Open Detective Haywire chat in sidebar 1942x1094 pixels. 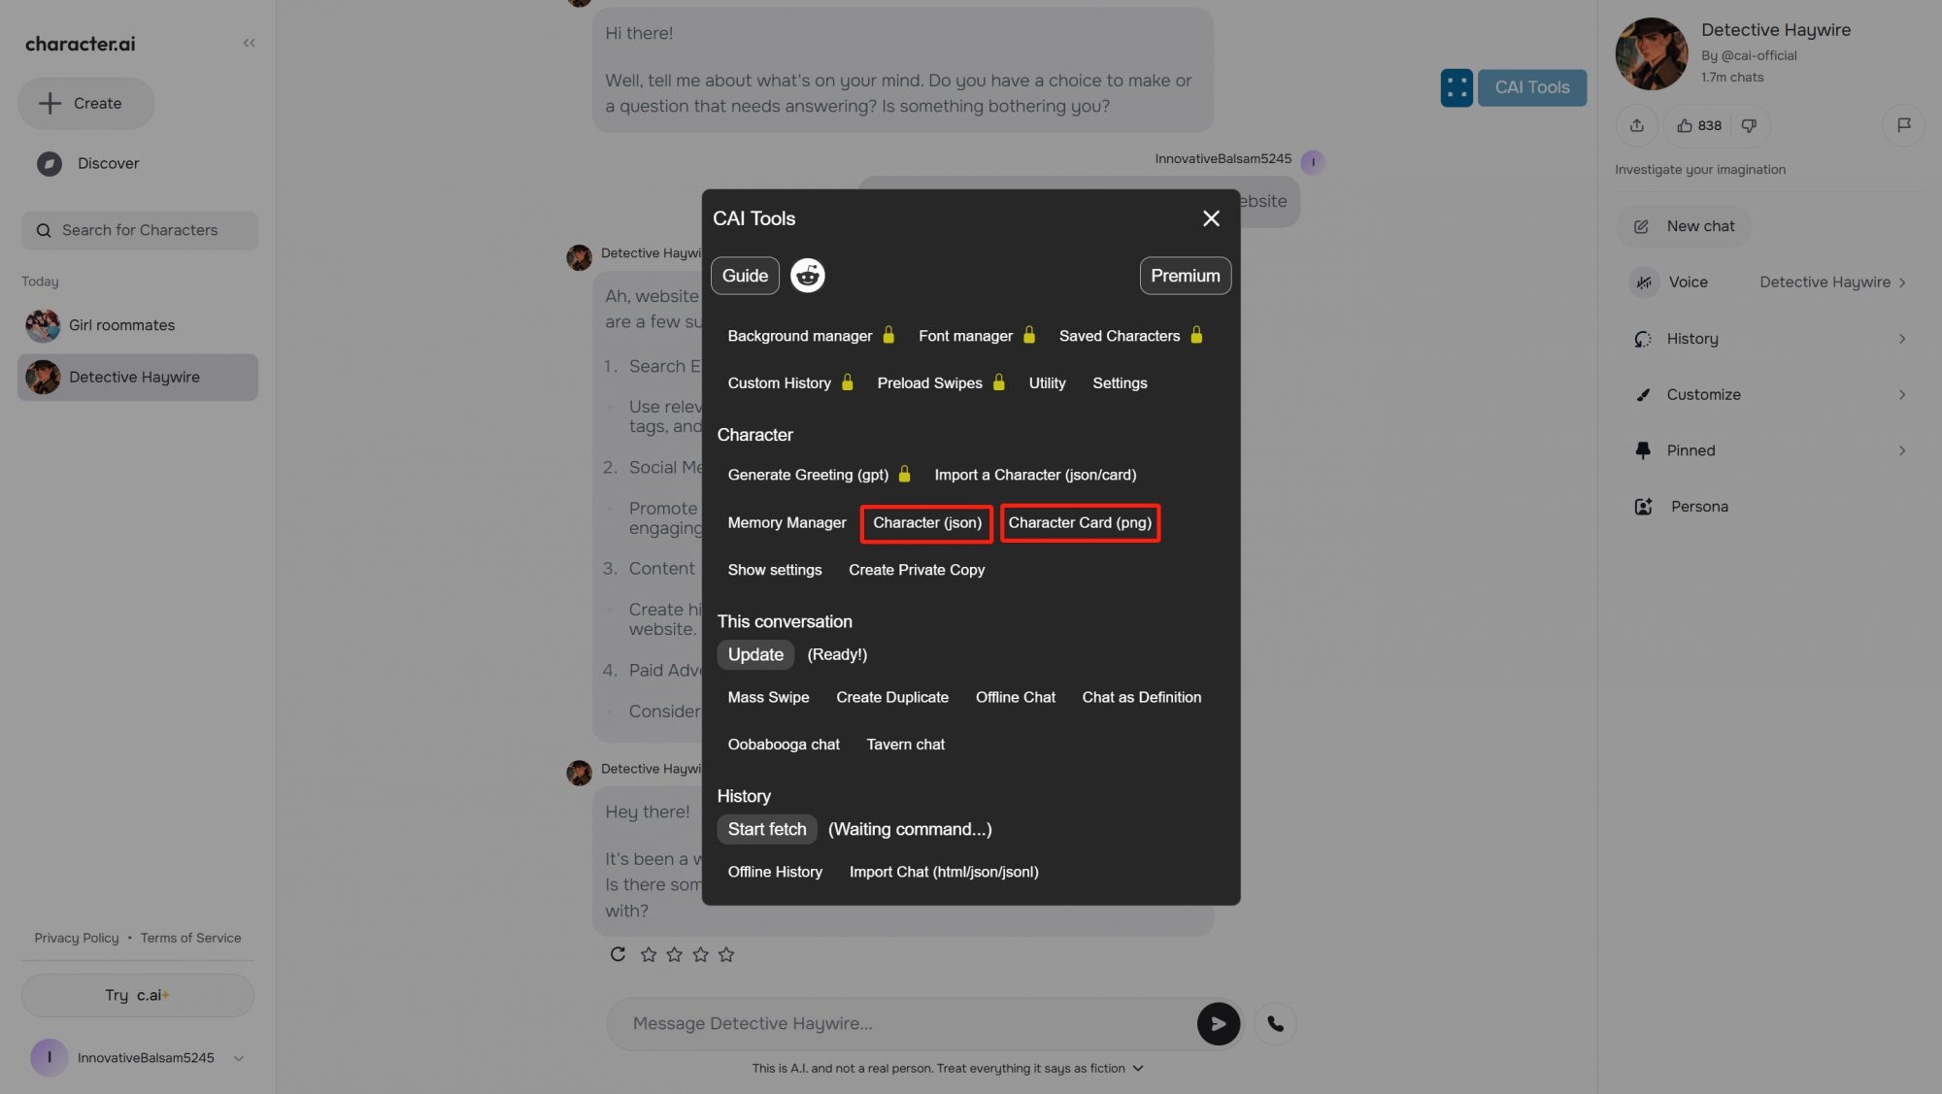point(137,378)
